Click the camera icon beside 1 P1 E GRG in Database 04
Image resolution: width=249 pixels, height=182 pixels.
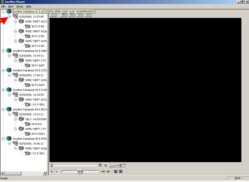pyautogui.click(x=27, y=104)
